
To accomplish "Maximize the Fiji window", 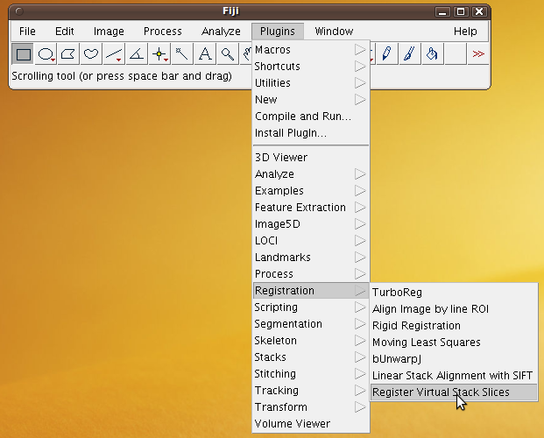I will pyautogui.click(x=461, y=11).
